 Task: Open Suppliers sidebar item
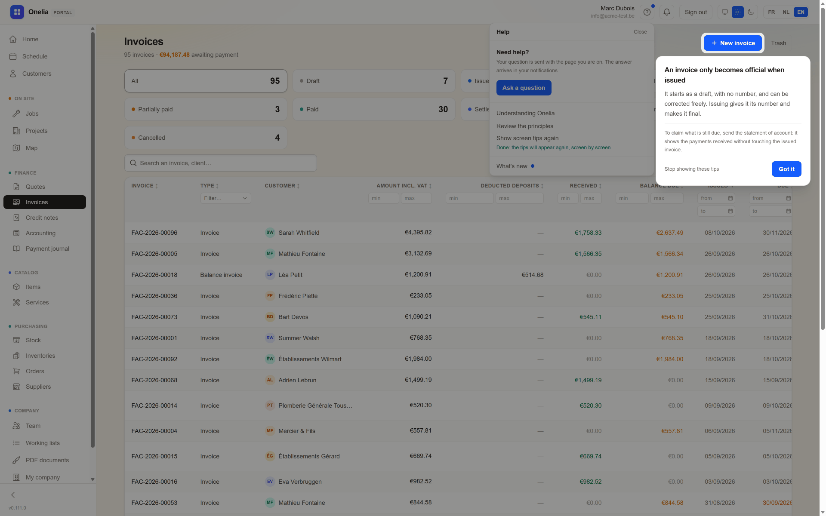click(45, 387)
